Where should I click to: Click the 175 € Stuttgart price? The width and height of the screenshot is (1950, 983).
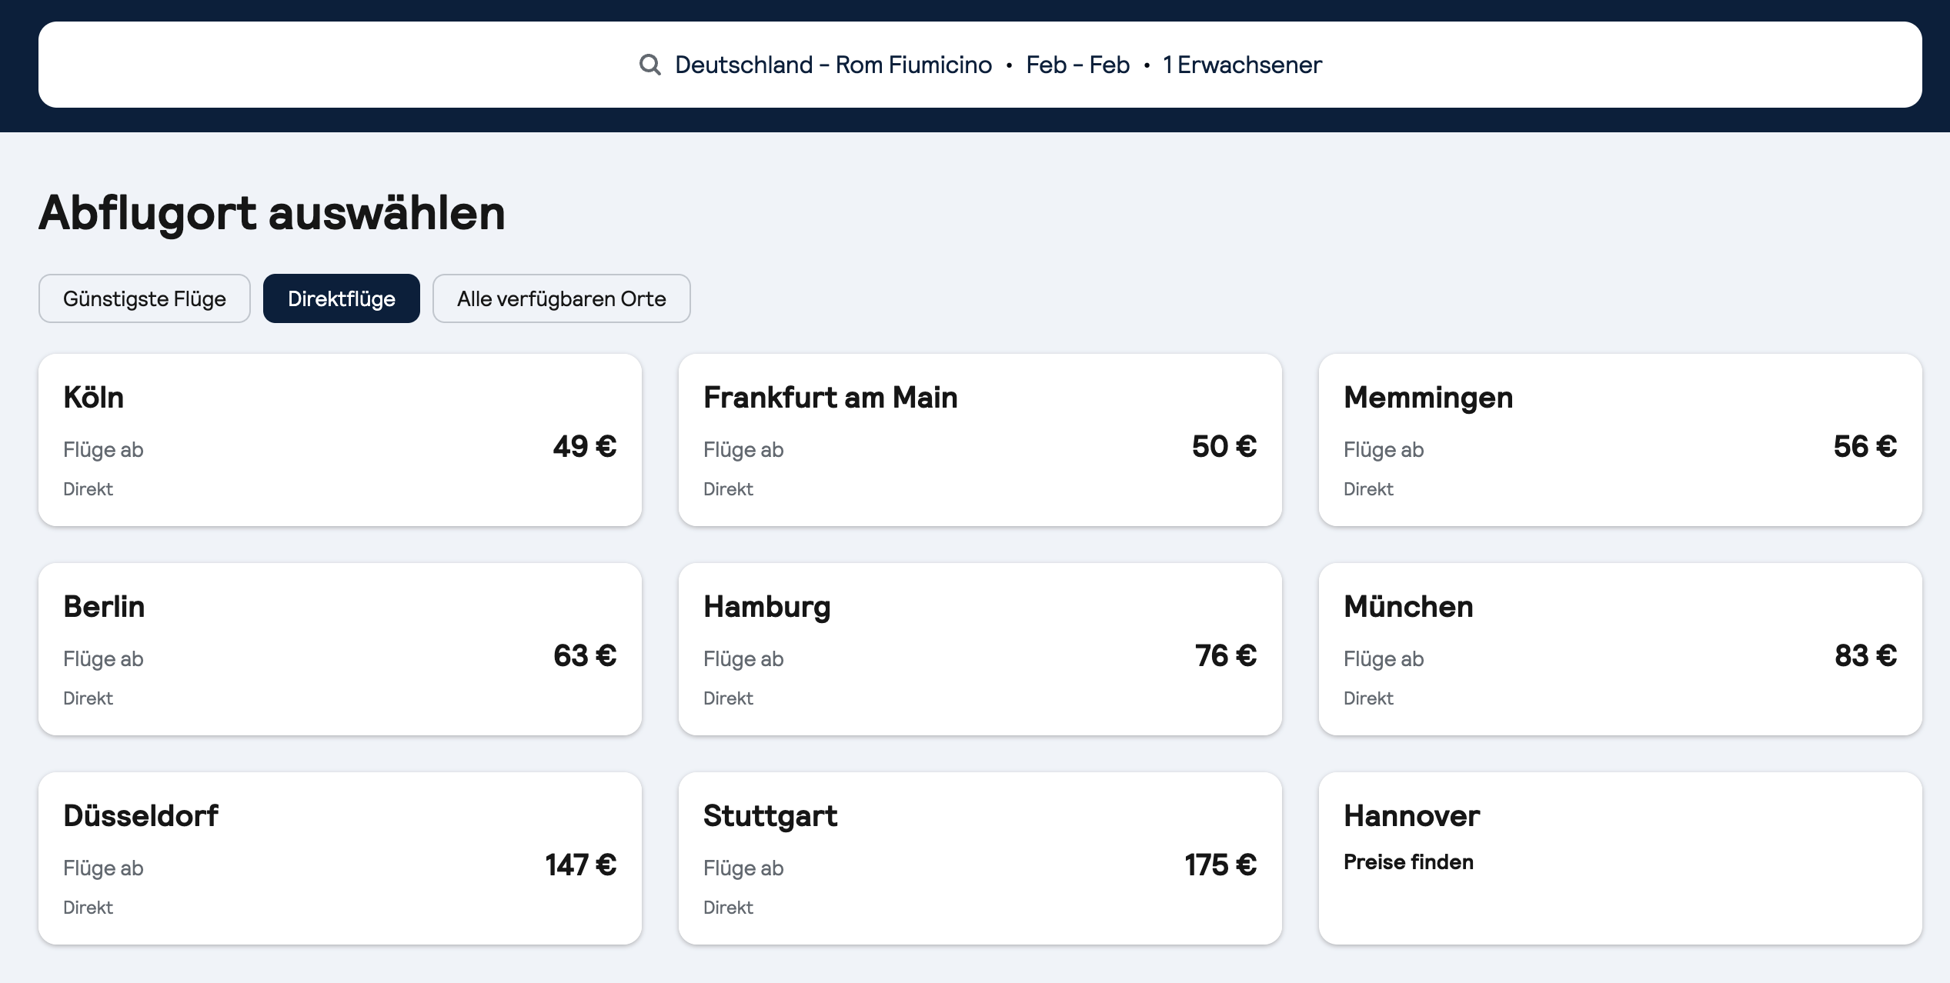pos(1220,865)
